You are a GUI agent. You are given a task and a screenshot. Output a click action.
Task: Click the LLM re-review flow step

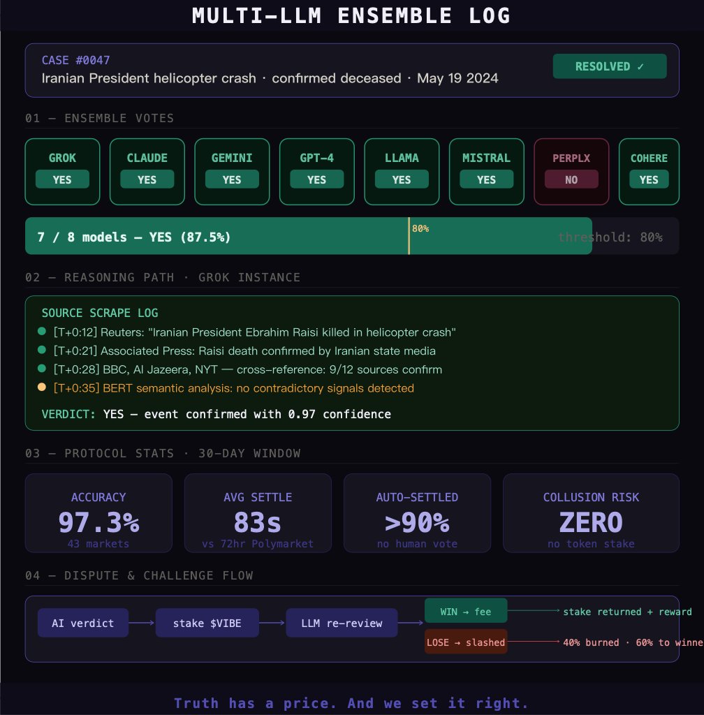[342, 623]
